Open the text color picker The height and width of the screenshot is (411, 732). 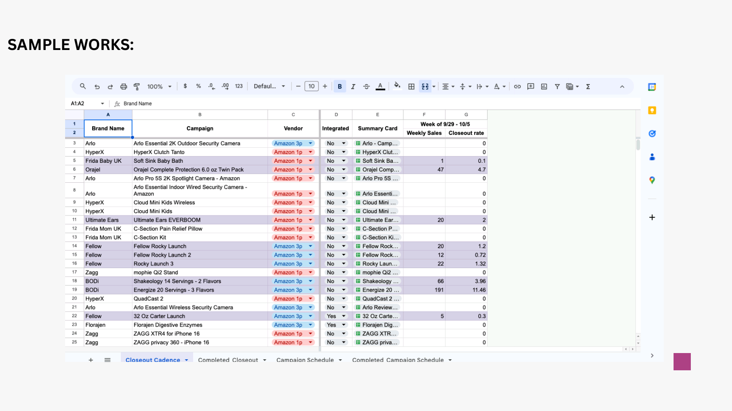coord(380,86)
